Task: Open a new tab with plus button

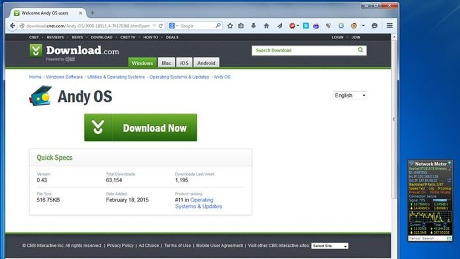Action: tap(92, 13)
